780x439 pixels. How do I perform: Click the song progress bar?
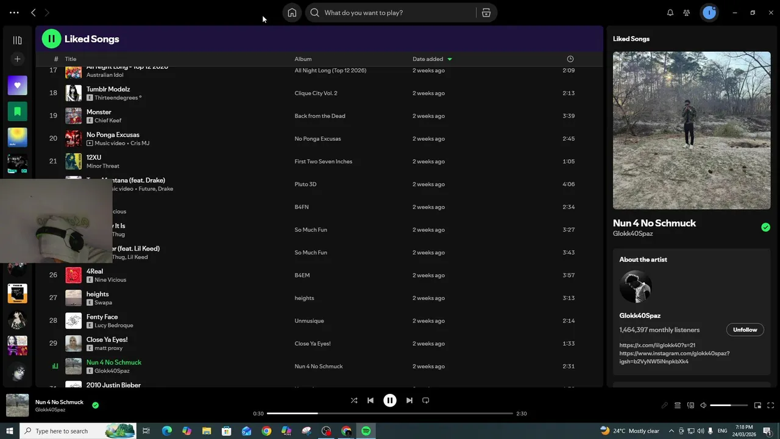click(390, 413)
